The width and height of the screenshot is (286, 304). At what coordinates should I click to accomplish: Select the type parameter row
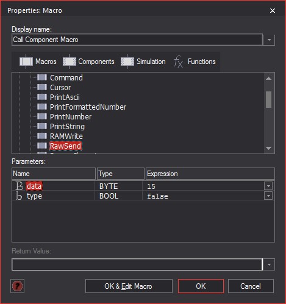[143, 196]
